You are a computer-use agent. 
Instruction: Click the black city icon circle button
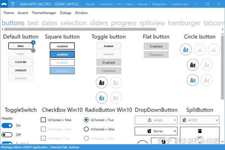[x=193, y=65]
